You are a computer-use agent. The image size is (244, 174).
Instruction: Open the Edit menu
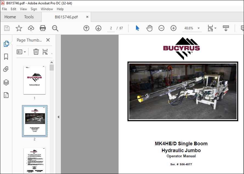tap(13, 9)
